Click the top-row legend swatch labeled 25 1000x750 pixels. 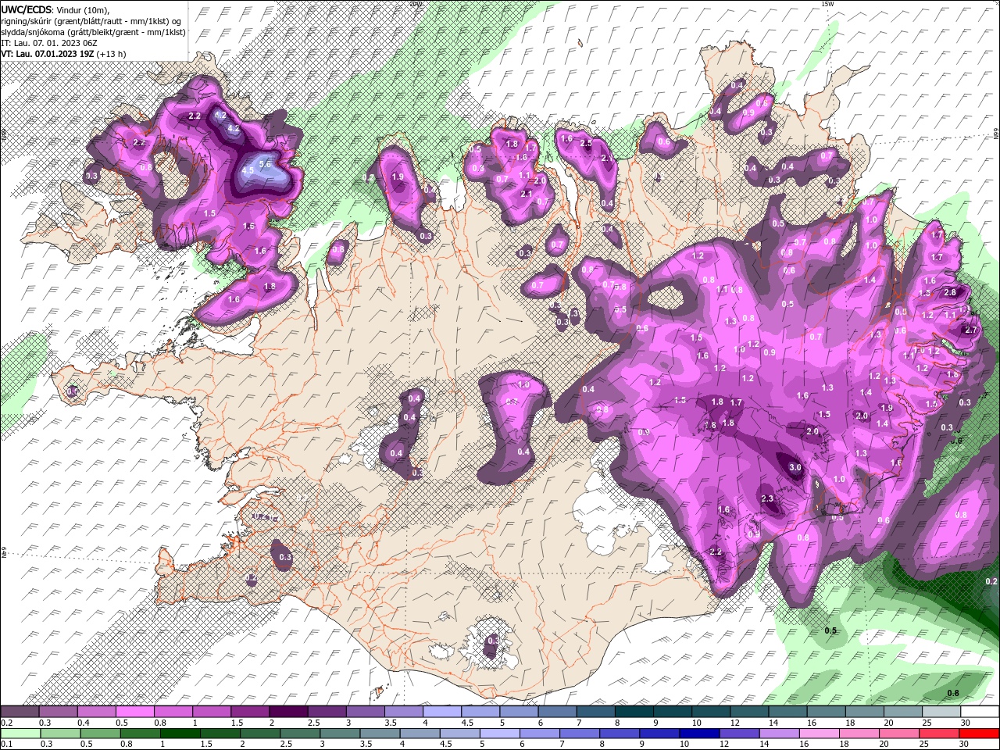(x=941, y=712)
